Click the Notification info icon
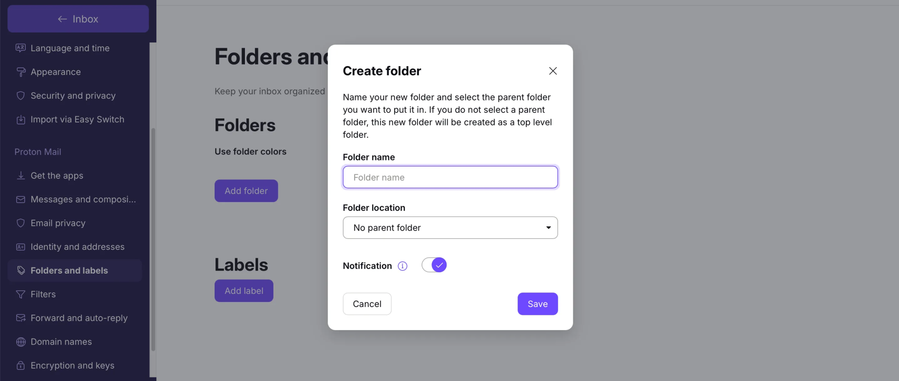 coord(403,266)
